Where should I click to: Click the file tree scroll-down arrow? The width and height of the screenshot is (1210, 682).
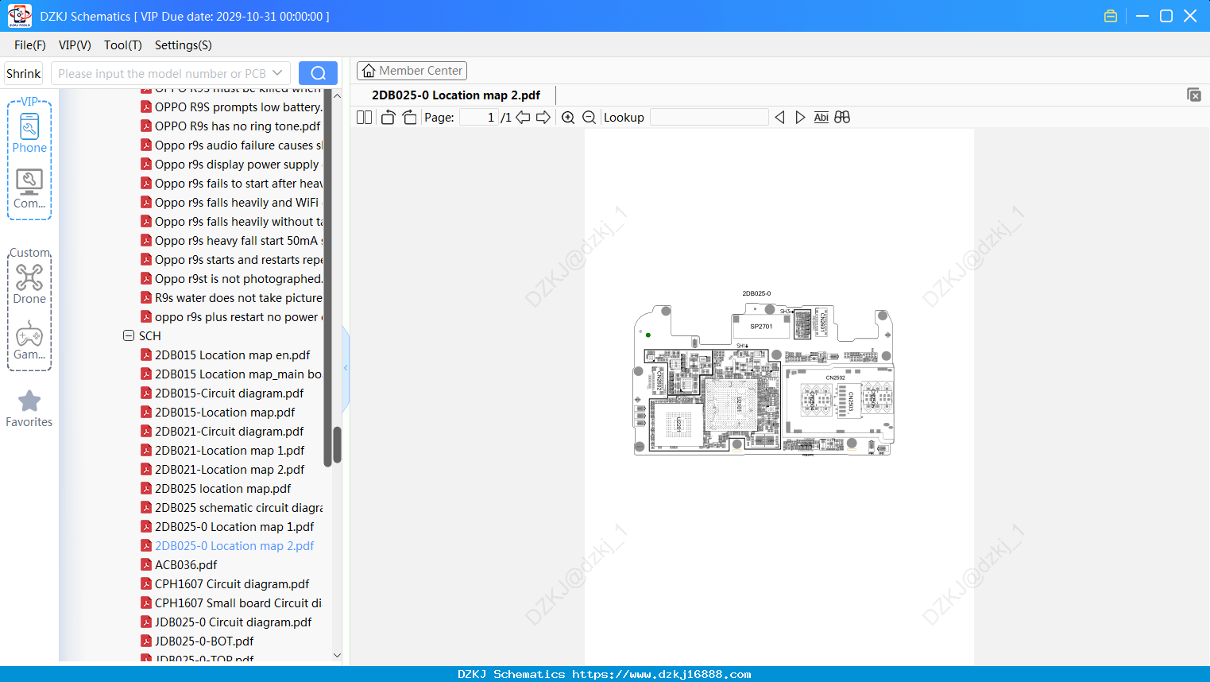point(337,656)
